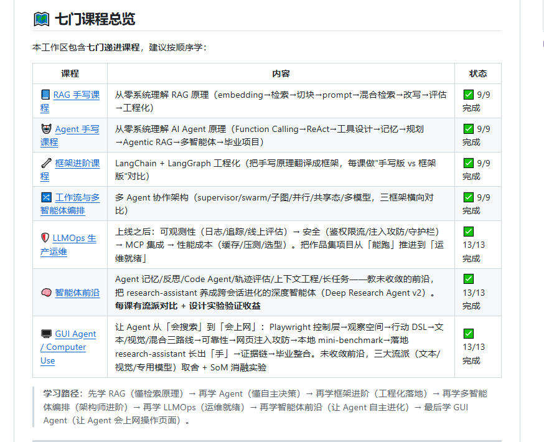Click the 七门课程总览 heading
This screenshot has height=442, width=544.
[x=95, y=19]
